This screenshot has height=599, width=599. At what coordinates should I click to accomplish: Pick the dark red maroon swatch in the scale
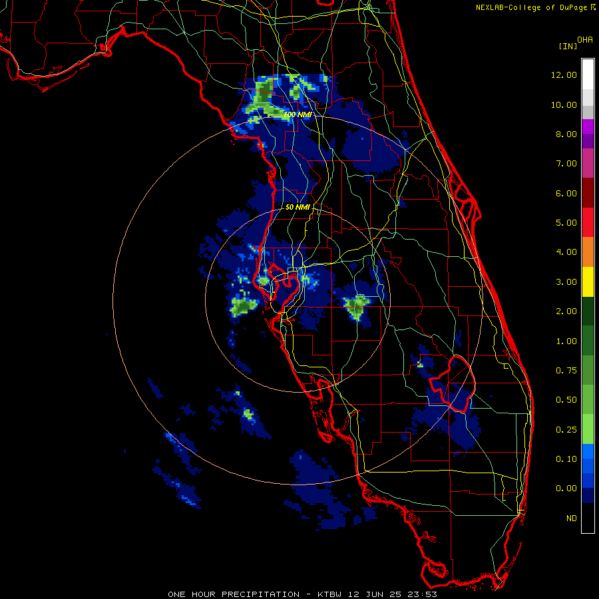(588, 193)
